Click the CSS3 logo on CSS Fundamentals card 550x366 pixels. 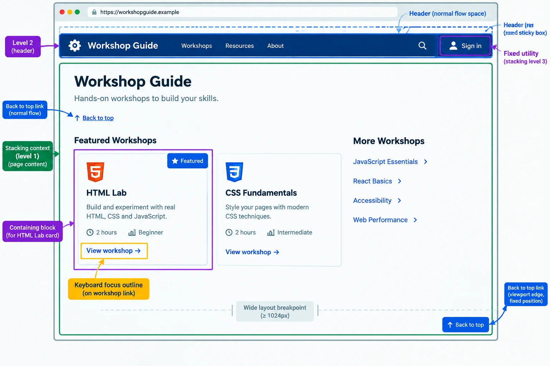(235, 172)
